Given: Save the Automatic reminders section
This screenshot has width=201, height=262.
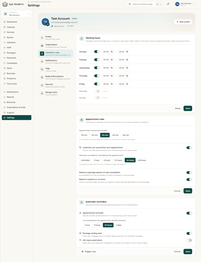Looking at the screenshot, I should coord(188,251).
